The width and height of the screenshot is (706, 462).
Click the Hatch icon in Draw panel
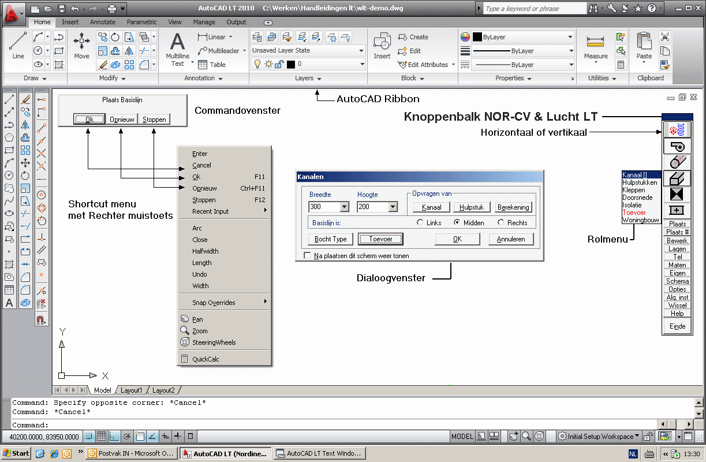click(x=59, y=65)
